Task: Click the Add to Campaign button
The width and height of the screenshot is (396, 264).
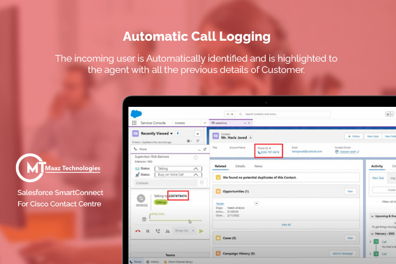Action: point(343,254)
